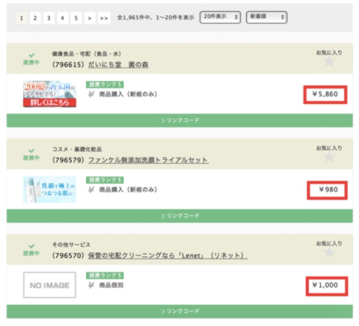Viewport: 359px width, 326px height.
Task: Click the ¥5,860 reward amount
Action: point(325,94)
